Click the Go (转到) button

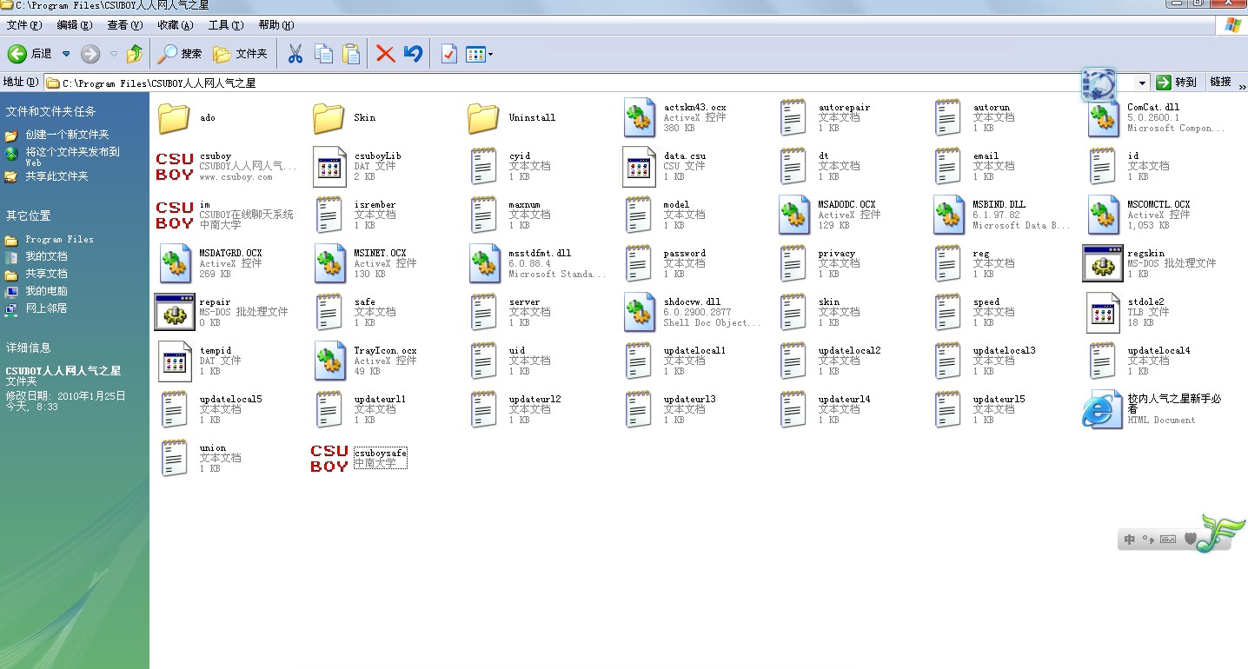pyautogui.click(x=1177, y=83)
